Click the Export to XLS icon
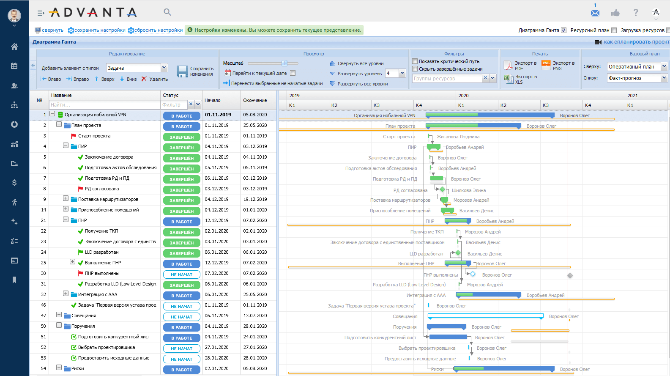 (x=508, y=78)
